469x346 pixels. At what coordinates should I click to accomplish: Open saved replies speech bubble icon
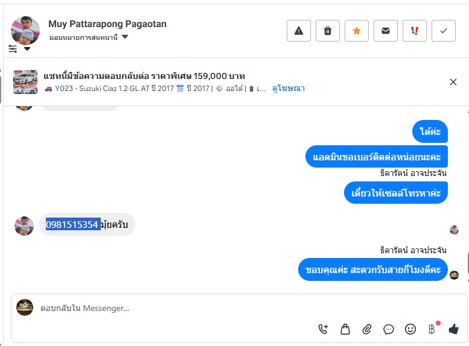tap(389, 329)
